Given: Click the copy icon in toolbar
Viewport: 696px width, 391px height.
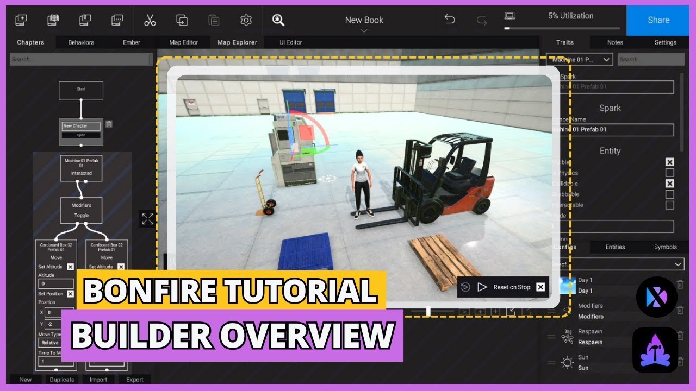Looking at the screenshot, I should click(x=182, y=20).
